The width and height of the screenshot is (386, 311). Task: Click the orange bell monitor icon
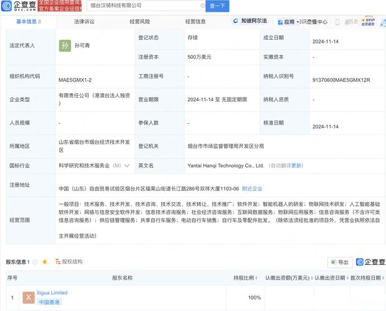coord(44,262)
